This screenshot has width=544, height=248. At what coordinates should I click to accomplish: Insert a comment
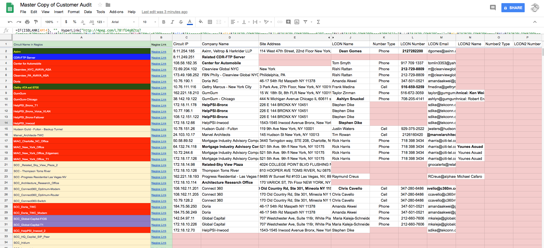tap(288, 22)
